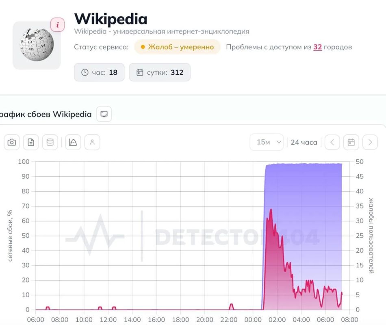386x325 pixels.
Task: Click the camera screenshot icon
Action: pyautogui.click(x=11, y=142)
